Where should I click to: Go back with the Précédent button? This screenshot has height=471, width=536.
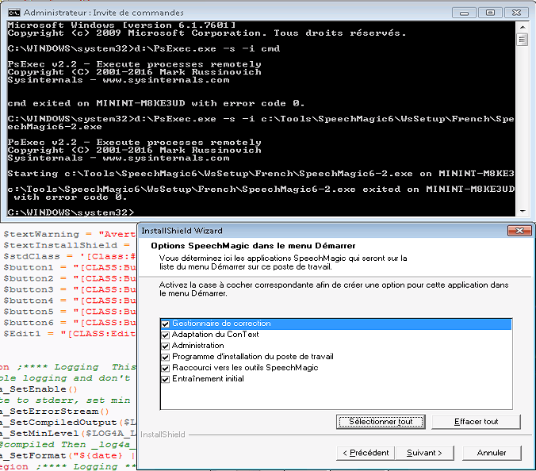pos(366,453)
